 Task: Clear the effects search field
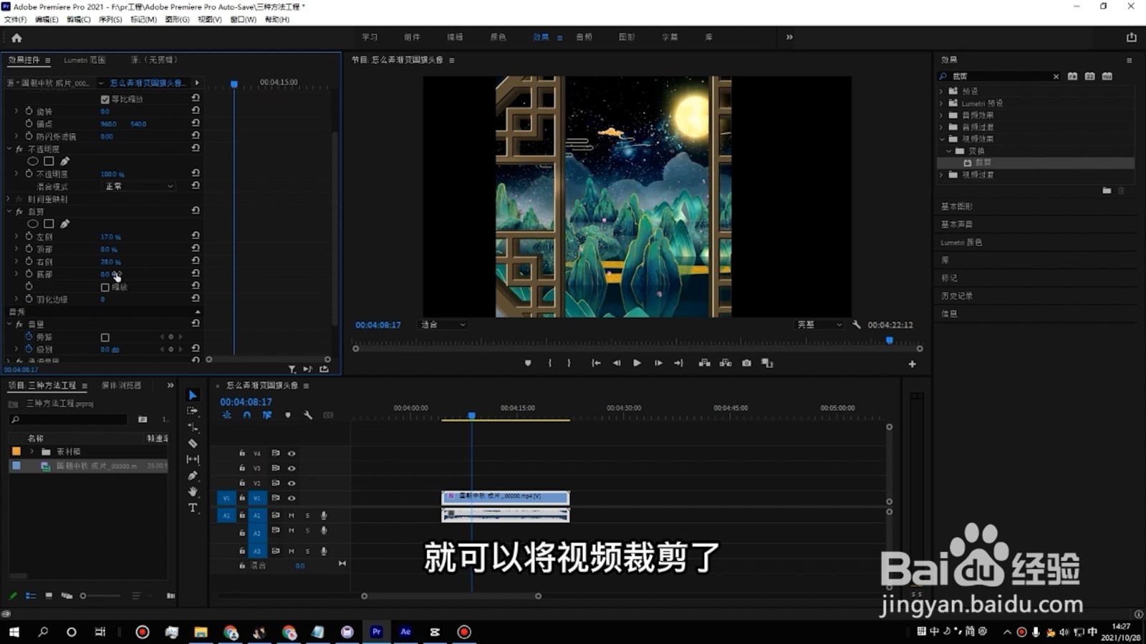point(1056,77)
